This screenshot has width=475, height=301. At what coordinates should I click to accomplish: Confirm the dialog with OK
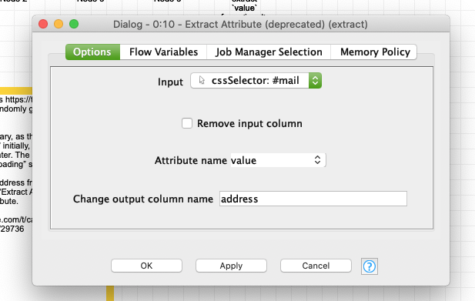[x=146, y=266]
